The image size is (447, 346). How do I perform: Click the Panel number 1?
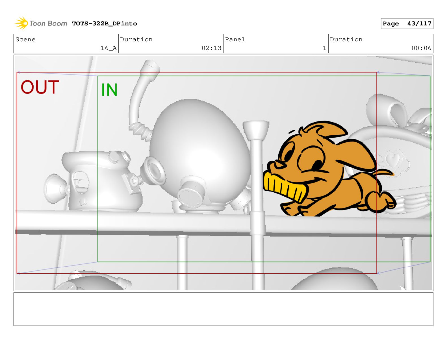325,48
